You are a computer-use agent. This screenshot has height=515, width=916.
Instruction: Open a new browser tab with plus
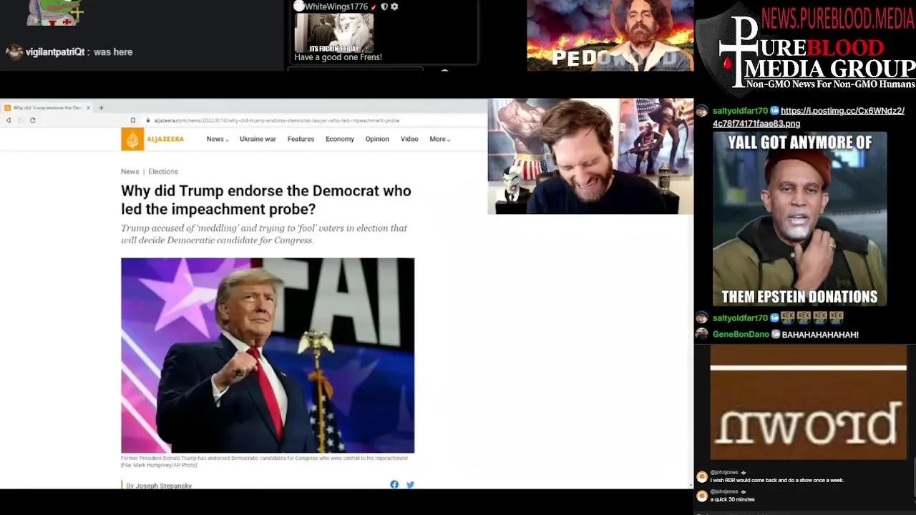click(x=101, y=107)
